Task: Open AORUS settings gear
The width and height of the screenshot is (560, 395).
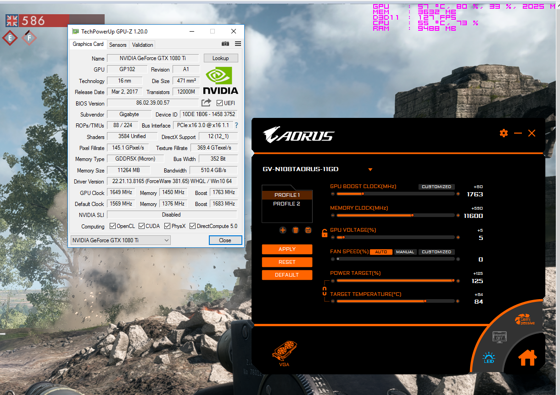Action: click(504, 133)
